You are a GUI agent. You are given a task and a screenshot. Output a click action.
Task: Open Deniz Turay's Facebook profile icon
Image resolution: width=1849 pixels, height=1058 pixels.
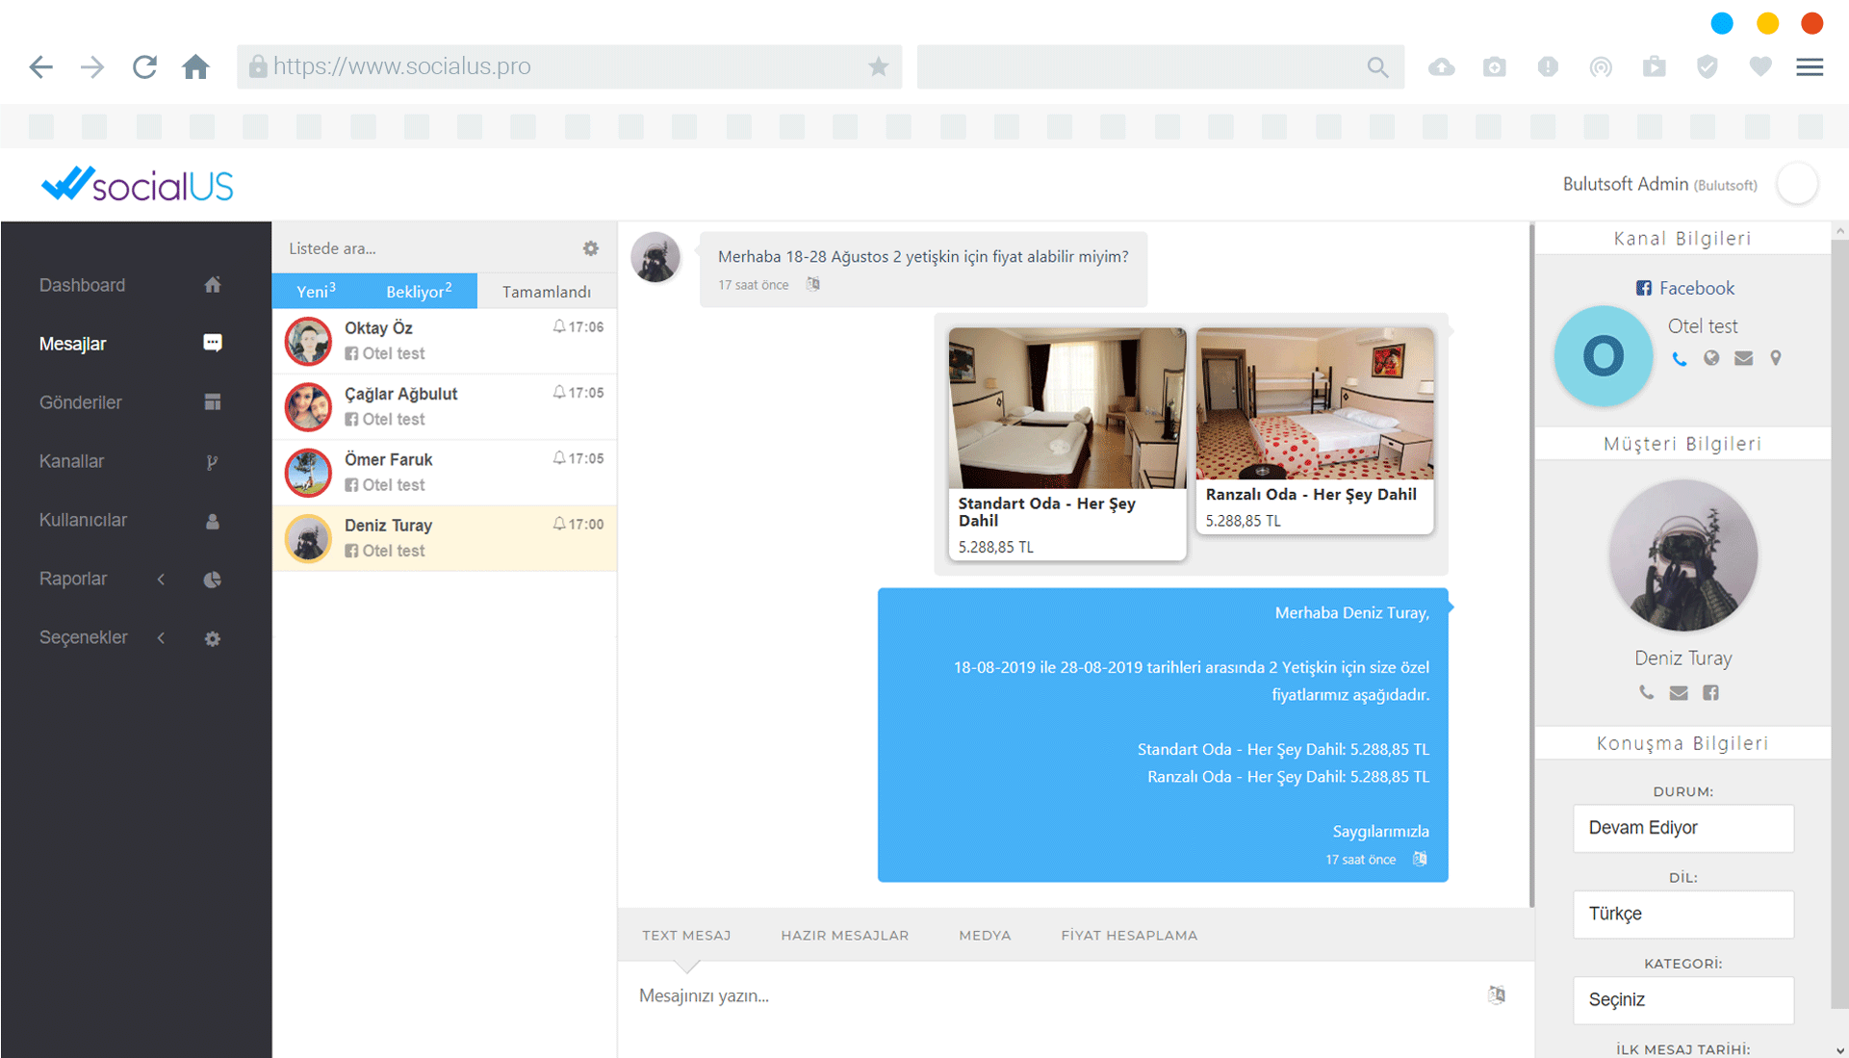point(1712,692)
